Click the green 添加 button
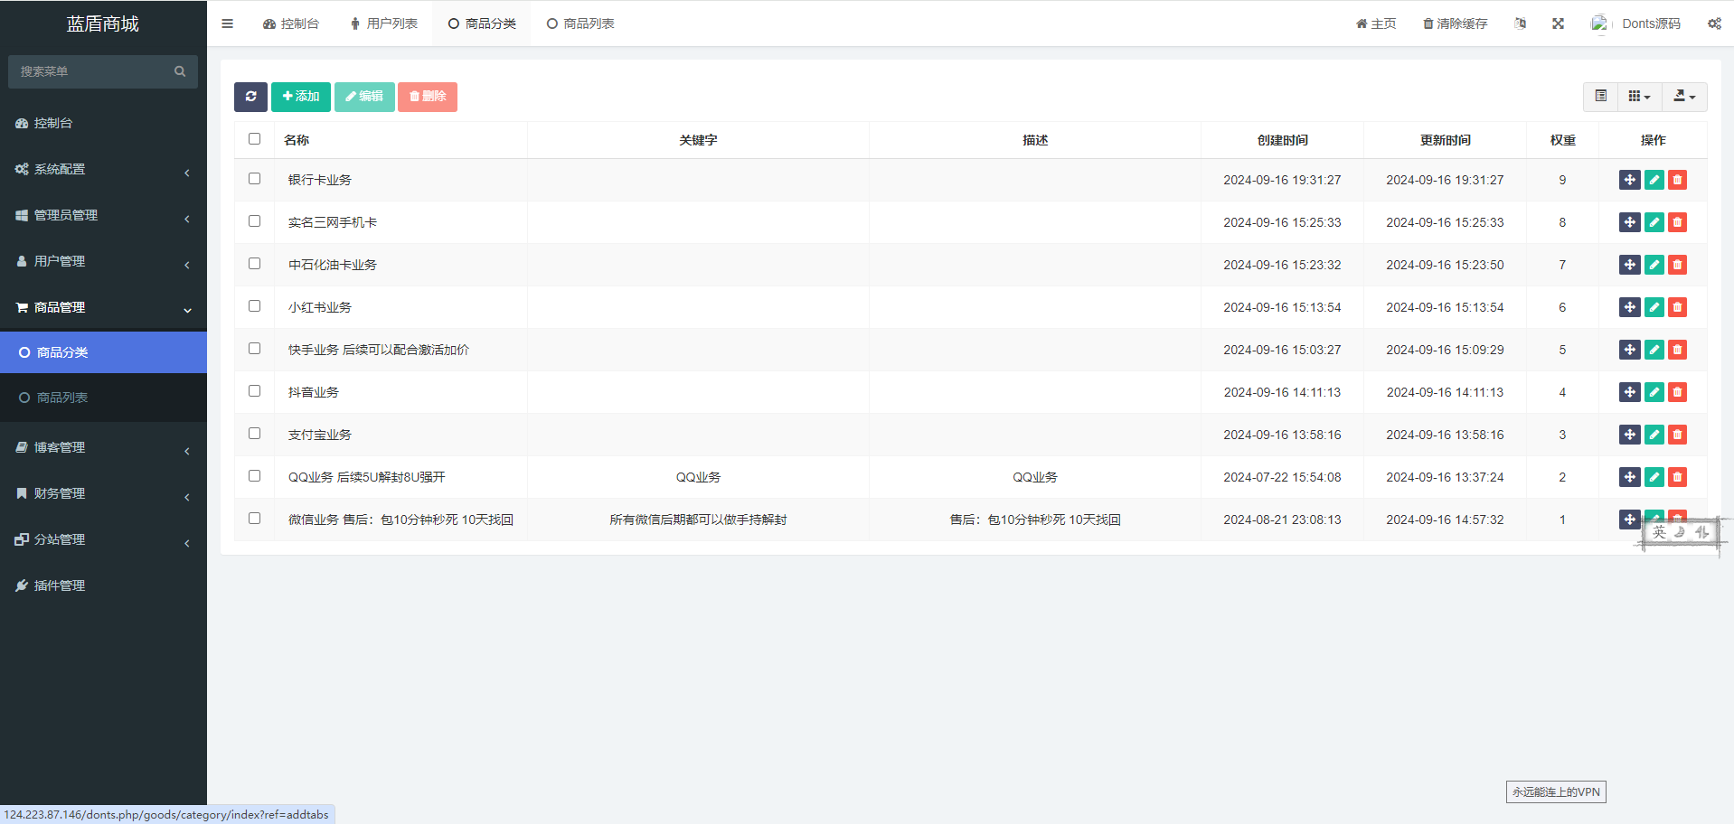The image size is (1734, 824). pyautogui.click(x=301, y=97)
